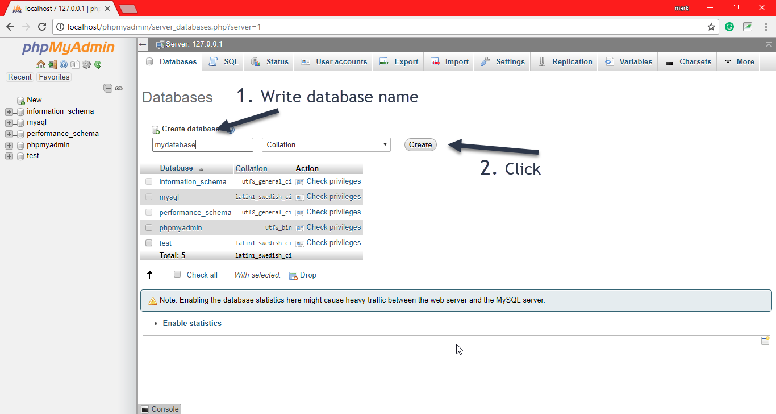Screen dimensions: 776x414
Task: Collapse all navigation tree minus icon
Action: [108, 88]
